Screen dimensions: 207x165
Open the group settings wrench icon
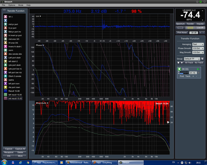(203, 59)
